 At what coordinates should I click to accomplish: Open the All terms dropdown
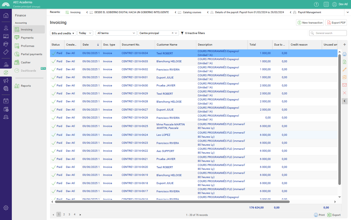click(116, 33)
